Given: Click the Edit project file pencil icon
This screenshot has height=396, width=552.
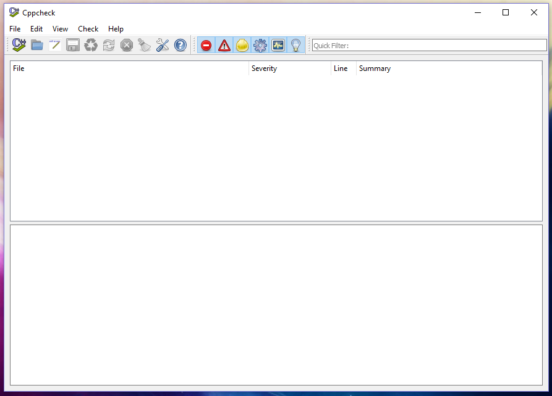Looking at the screenshot, I should coord(55,45).
